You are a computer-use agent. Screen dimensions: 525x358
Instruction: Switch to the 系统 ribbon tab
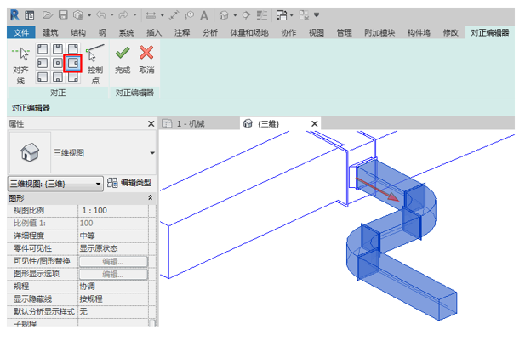click(127, 32)
